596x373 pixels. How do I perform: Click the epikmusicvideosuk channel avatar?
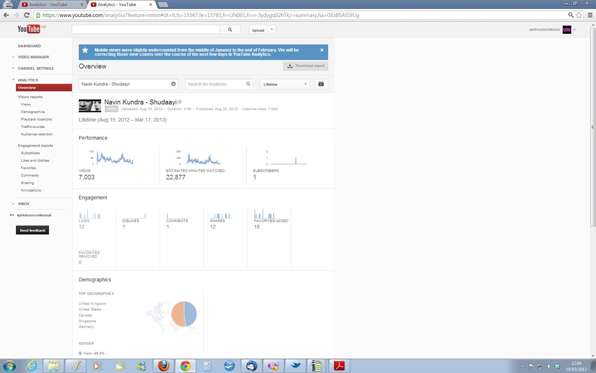tap(567, 30)
